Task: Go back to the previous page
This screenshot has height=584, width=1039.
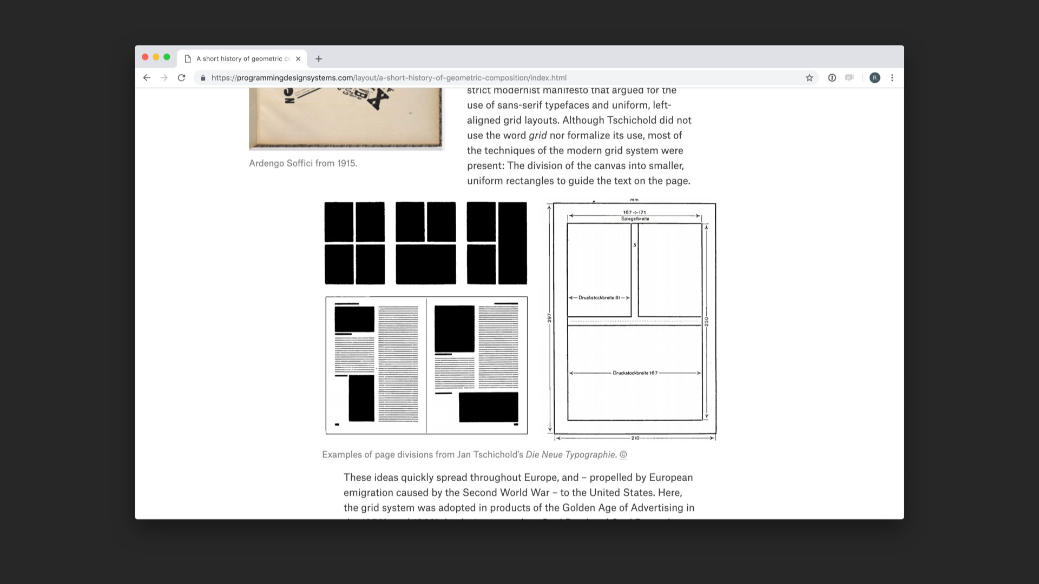Action: (x=146, y=78)
